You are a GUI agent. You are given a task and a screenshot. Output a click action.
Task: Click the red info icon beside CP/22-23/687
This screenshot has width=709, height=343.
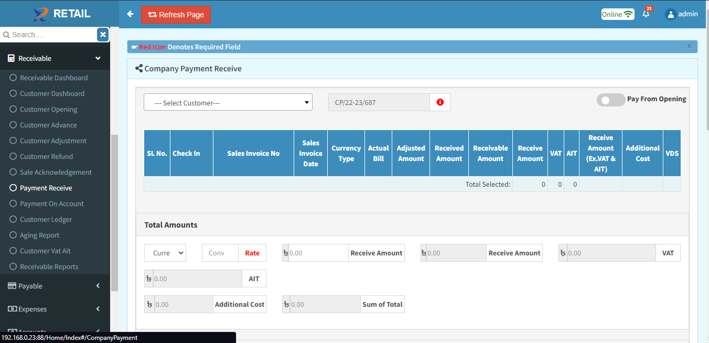point(440,102)
